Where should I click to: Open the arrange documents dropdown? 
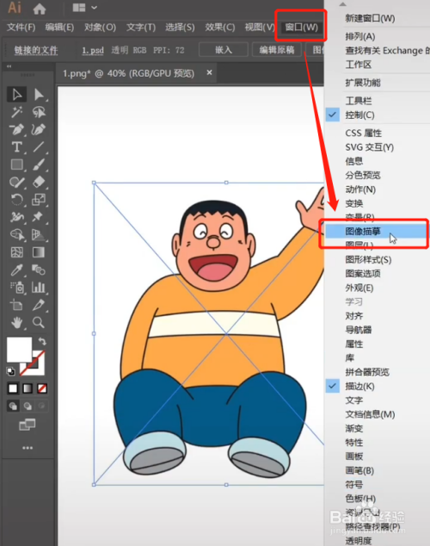84,8
